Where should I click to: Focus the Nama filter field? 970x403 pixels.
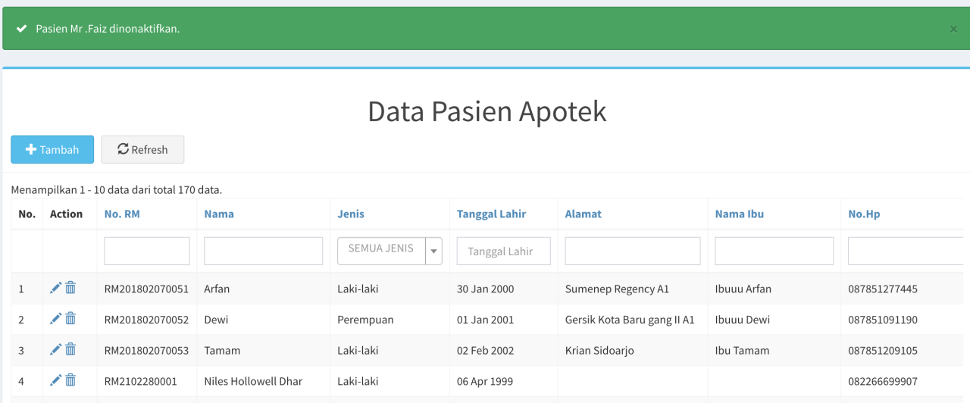tap(264, 251)
